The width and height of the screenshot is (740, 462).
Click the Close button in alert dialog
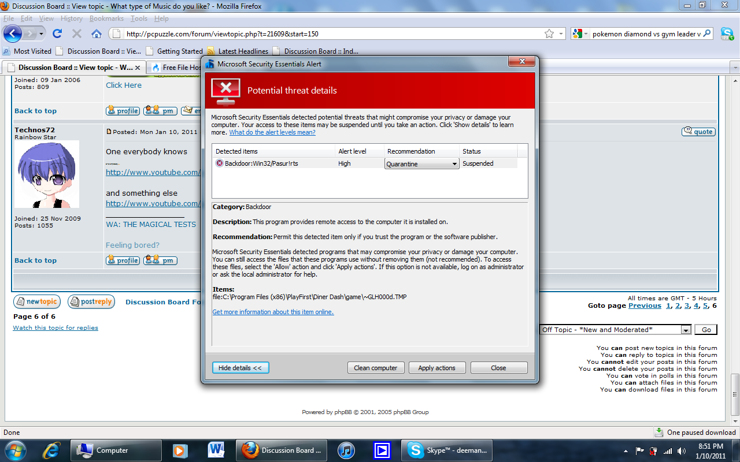[499, 368]
